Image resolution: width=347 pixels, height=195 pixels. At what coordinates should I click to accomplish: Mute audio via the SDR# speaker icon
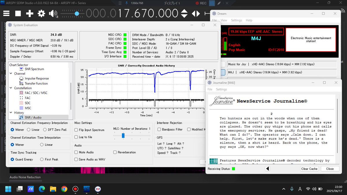53,13
